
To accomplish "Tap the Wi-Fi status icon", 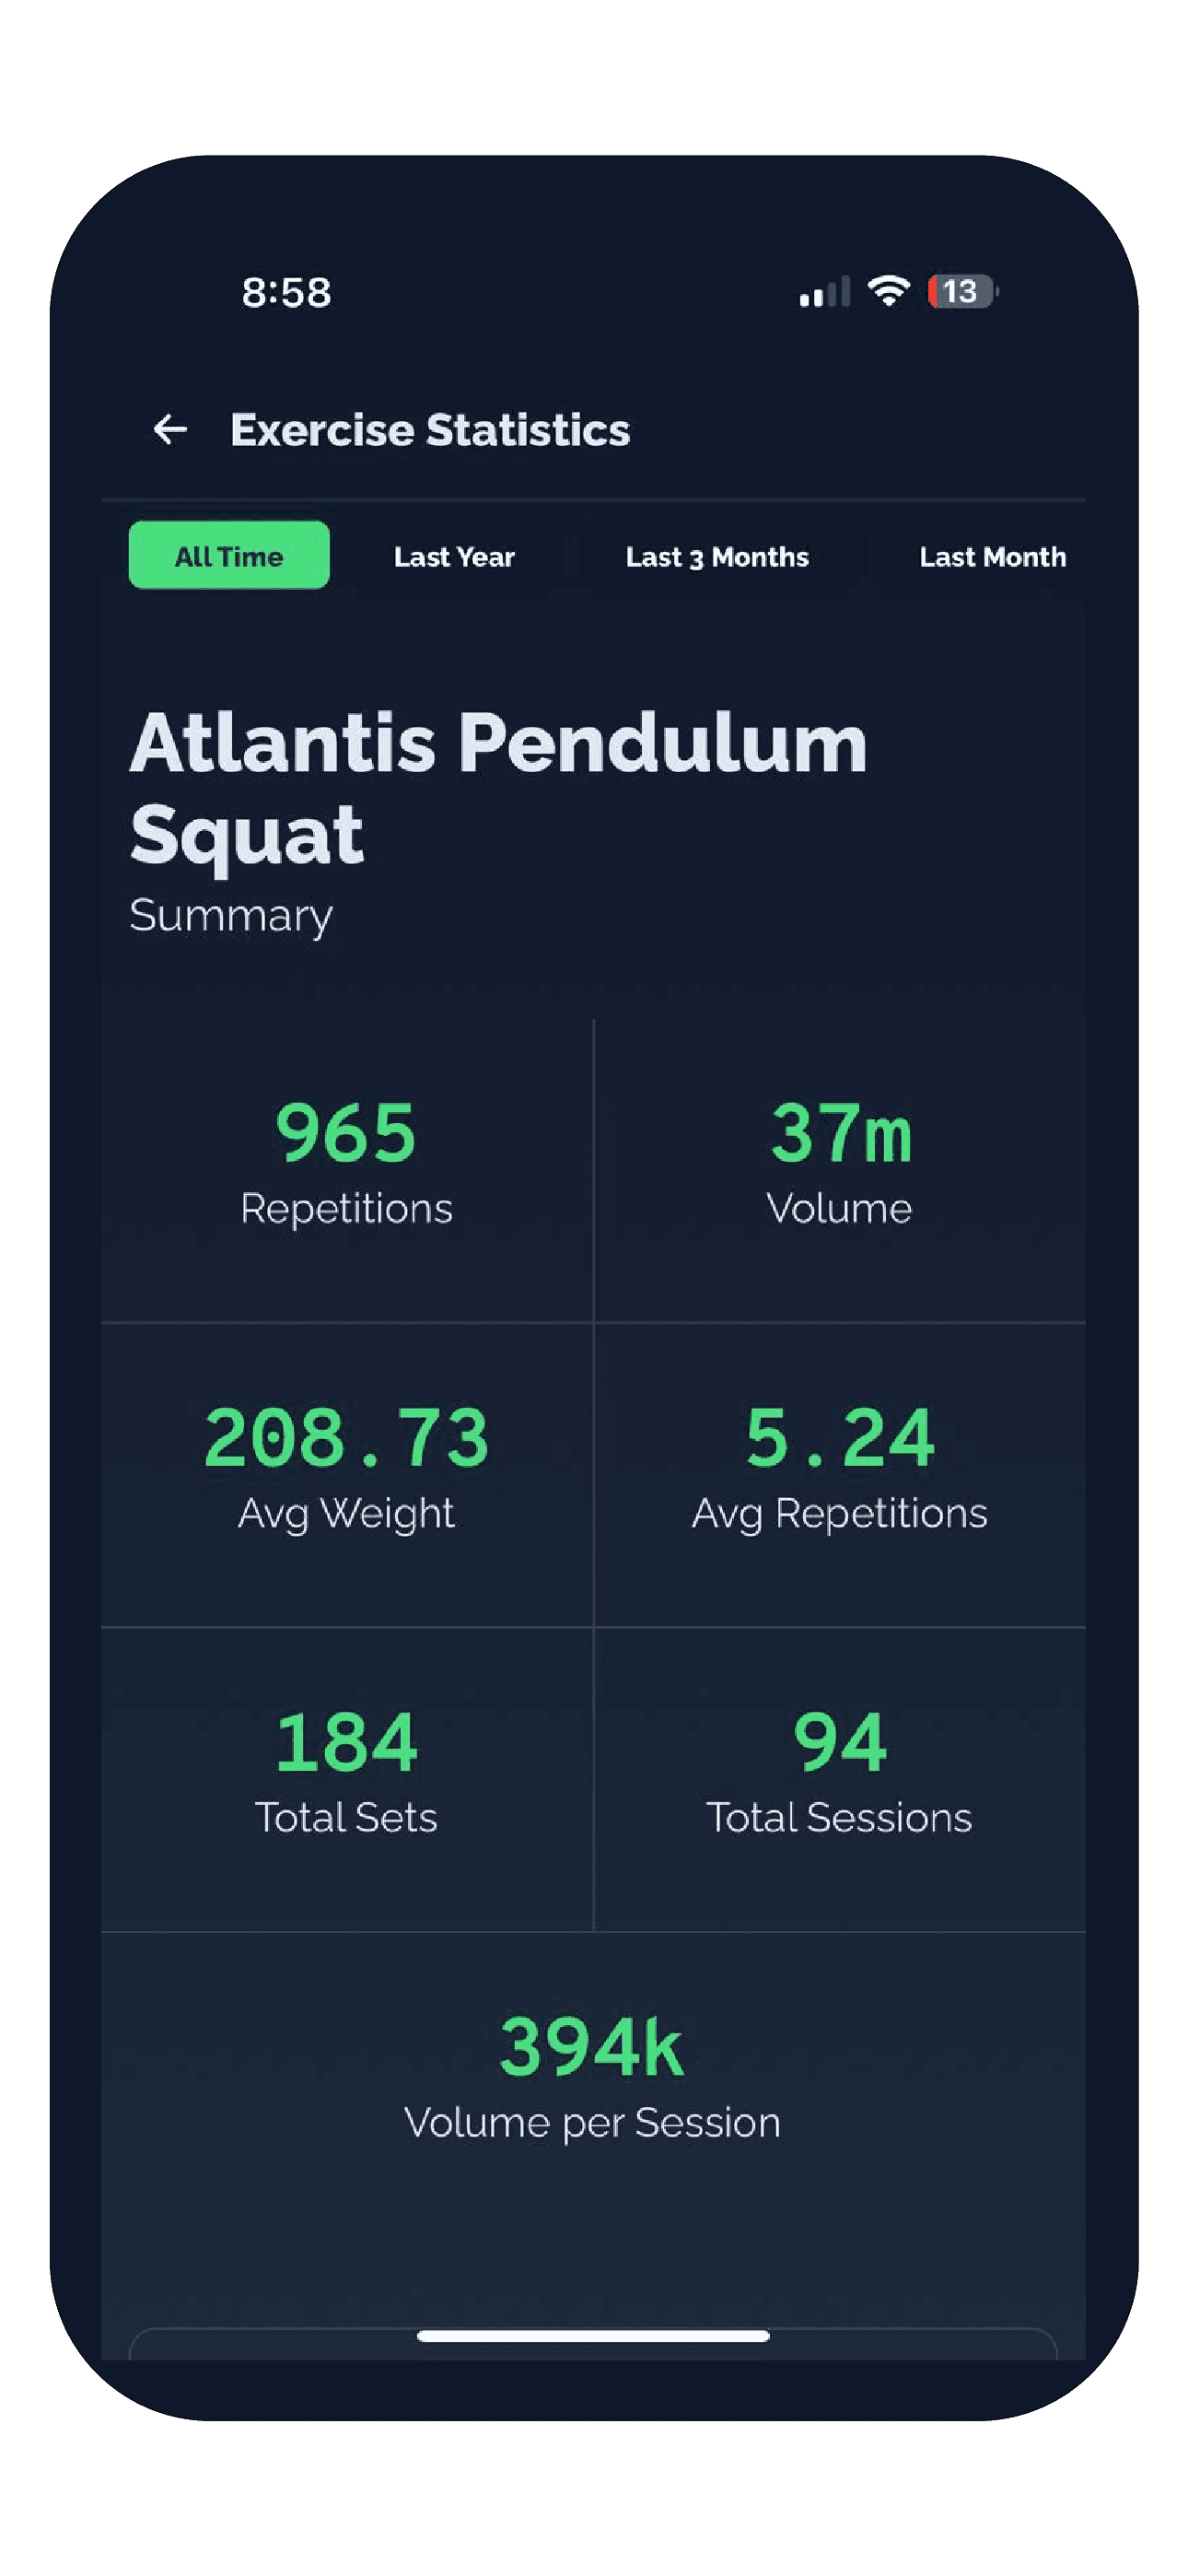I will pyautogui.click(x=888, y=291).
